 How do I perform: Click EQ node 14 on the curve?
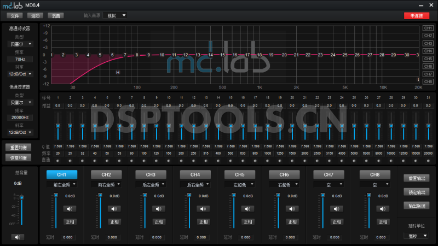211,55
